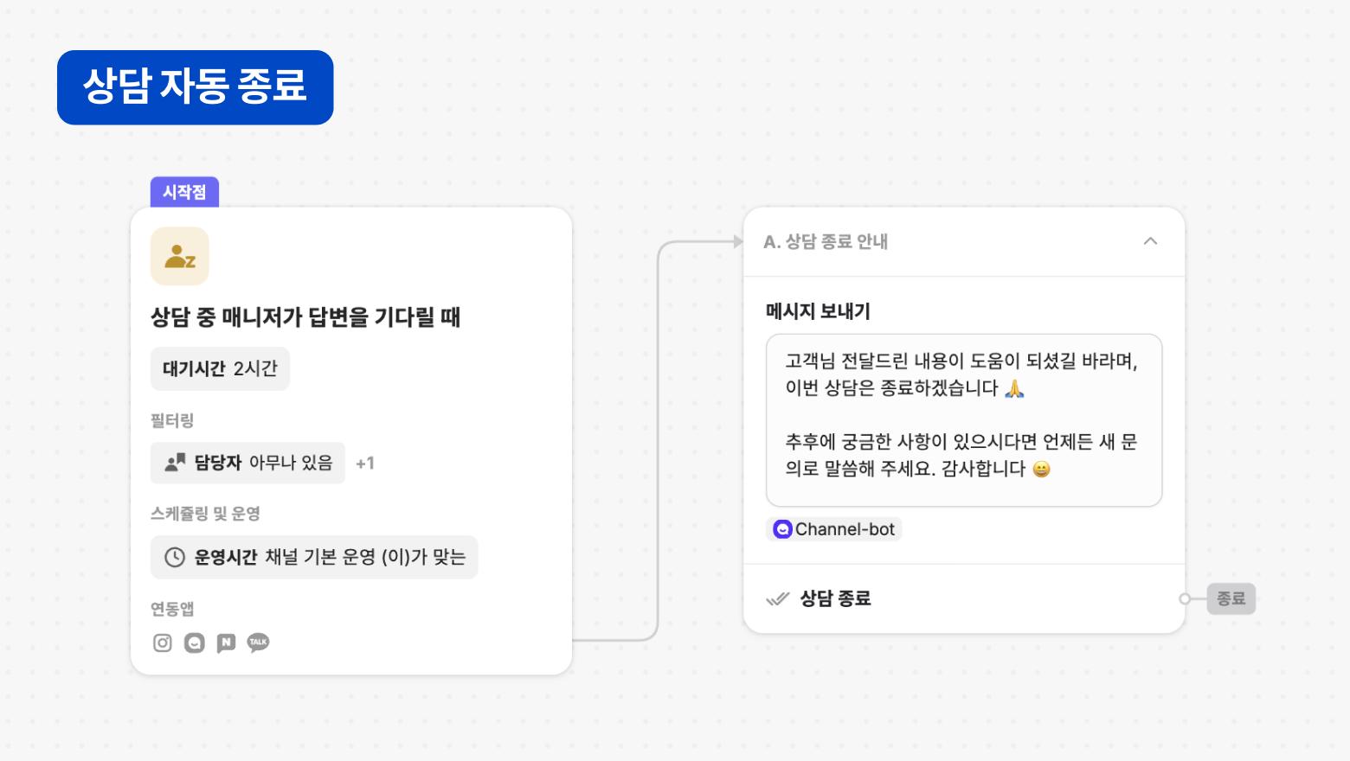Screen dimensions: 1350x761
Task: Click the double-check icon beside 상담 종료
Action: tap(778, 598)
